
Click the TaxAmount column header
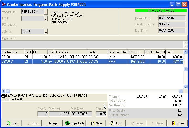pos(158,52)
